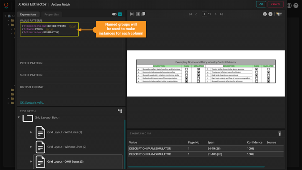
Task: Click the fit-to-page icon in viewer toolbar
Action: (138, 14)
